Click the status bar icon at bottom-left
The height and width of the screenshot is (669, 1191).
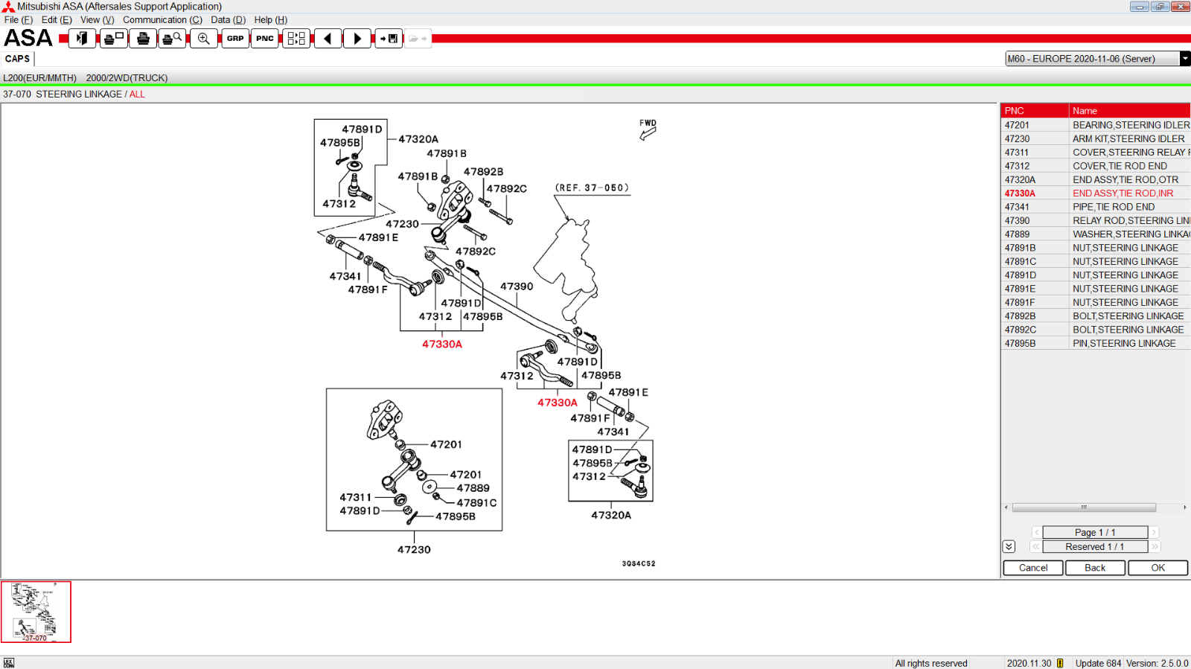pos(9,663)
